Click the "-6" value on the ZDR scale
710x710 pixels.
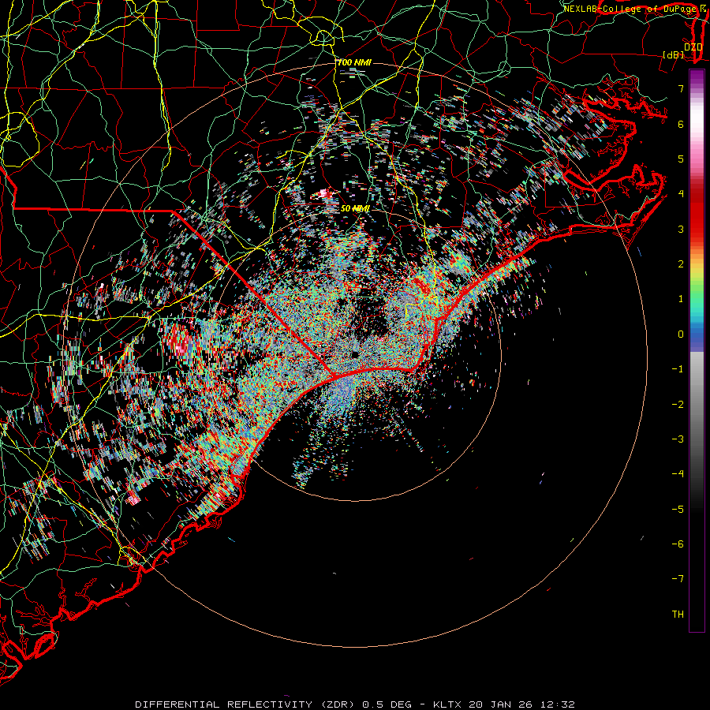click(678, 544)
